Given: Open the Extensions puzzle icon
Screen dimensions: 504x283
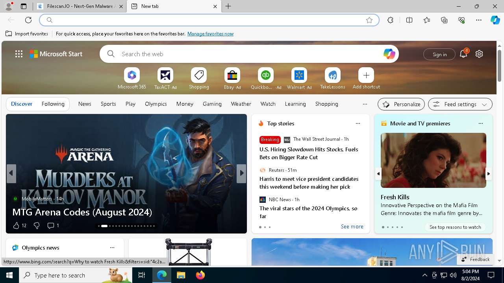Looking at the screenshot, I should click(390, 20).
